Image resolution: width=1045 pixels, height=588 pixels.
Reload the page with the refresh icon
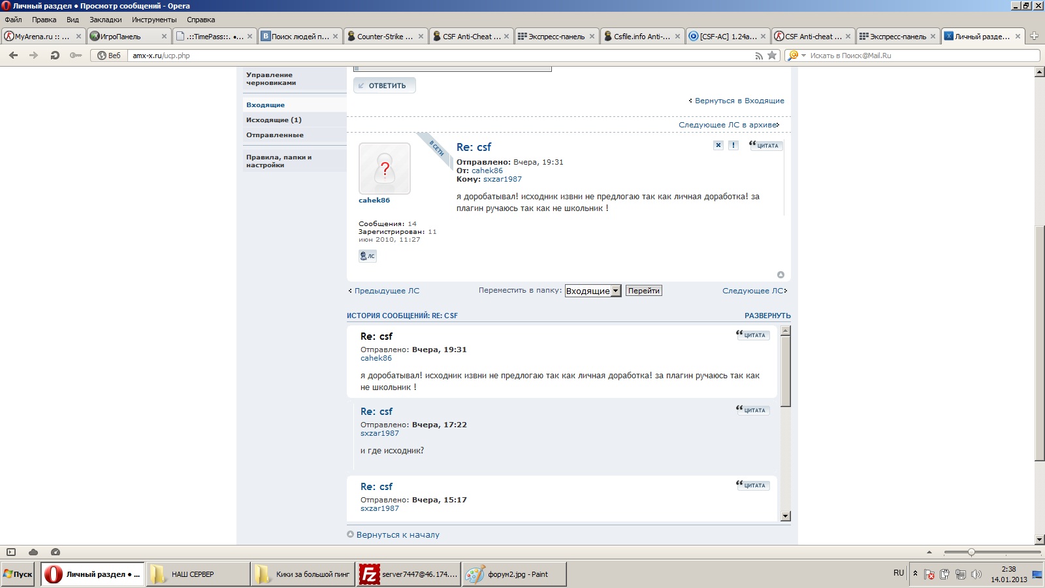click(x=55, y=56)
